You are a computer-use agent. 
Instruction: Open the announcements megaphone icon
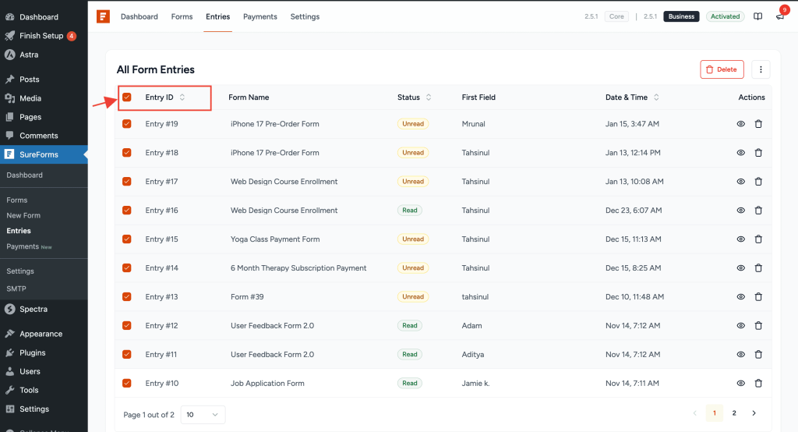(779, 17)
